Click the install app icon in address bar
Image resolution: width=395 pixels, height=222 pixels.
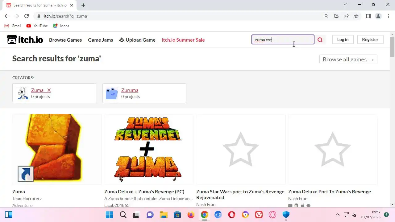click(336, 16)
